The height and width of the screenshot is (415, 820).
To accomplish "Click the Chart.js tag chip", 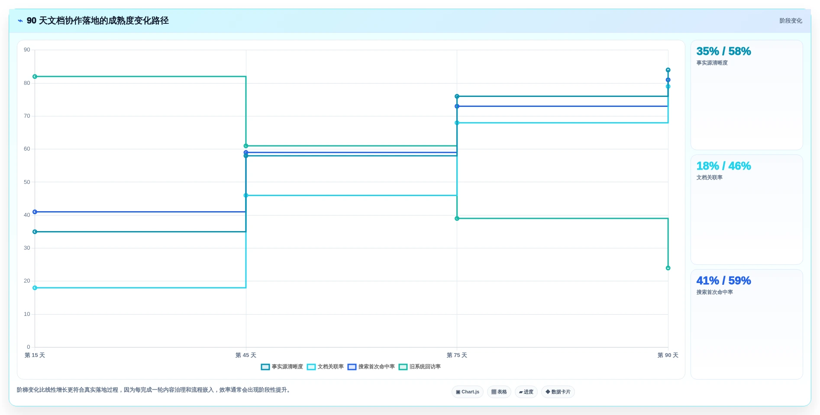I will 468,392.
